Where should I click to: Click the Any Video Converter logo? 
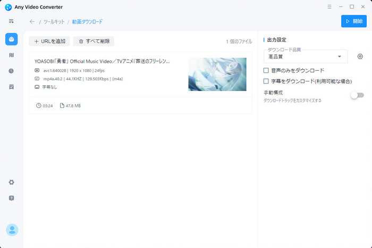(9, 7)
